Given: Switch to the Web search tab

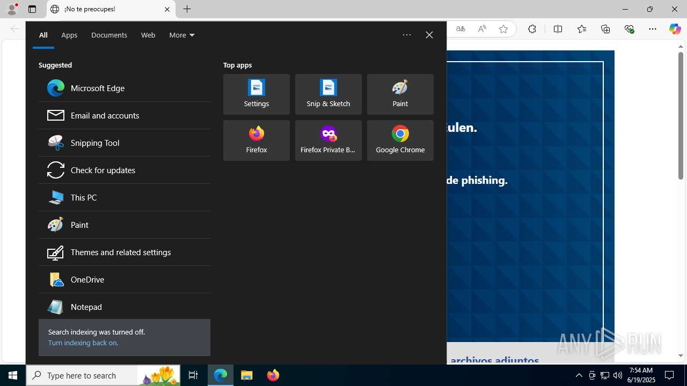Looking at the screenshot, I should (148, 35).
